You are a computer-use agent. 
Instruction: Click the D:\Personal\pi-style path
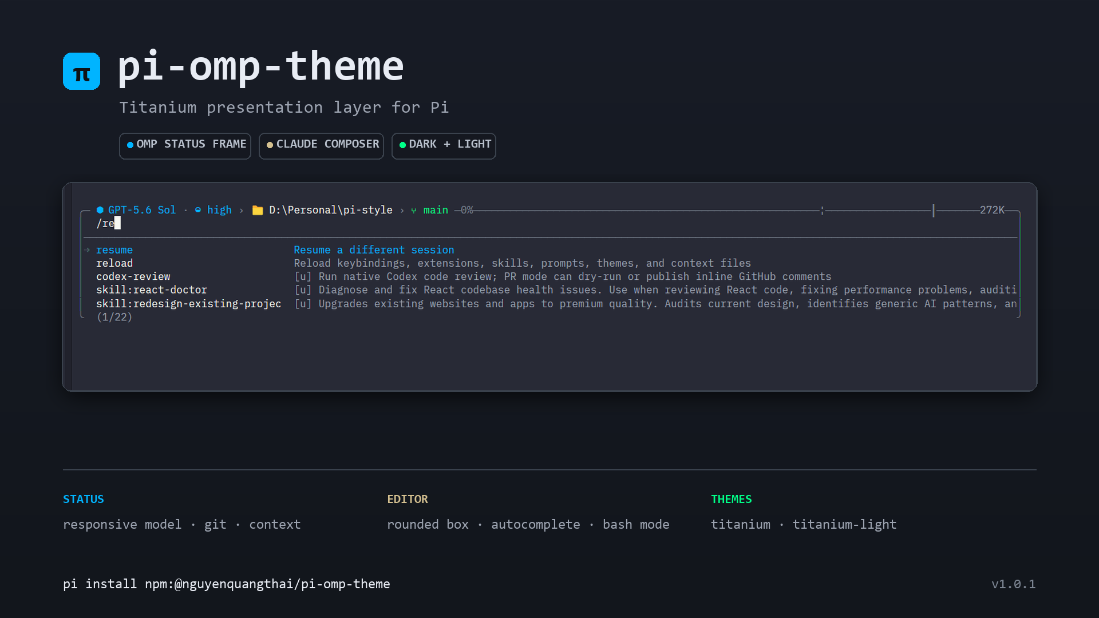331,210
